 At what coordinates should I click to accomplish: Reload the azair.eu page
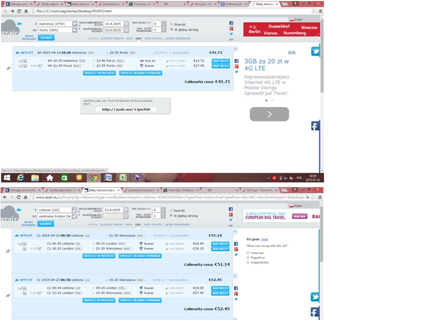pos(19,197)
